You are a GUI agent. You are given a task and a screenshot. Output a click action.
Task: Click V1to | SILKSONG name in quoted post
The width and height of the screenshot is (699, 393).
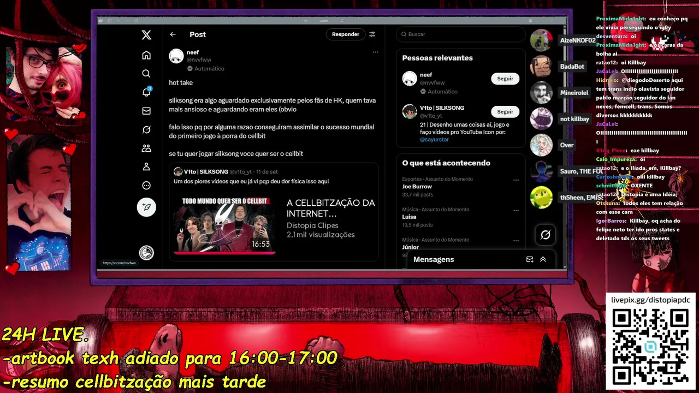pos(206,171)
